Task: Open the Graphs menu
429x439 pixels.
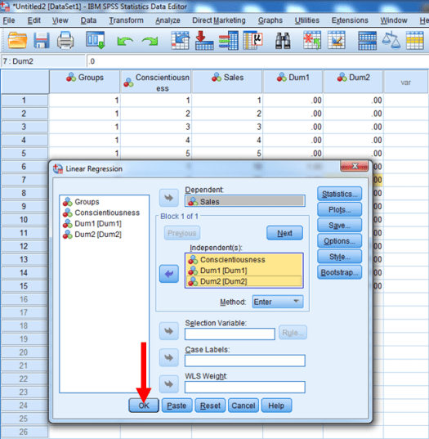Action: coord(270,20)
